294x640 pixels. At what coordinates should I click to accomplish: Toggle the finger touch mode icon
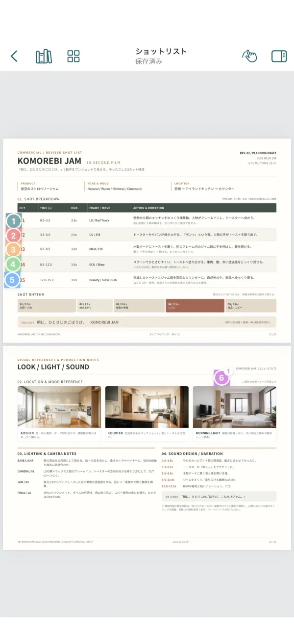[249, 56]
